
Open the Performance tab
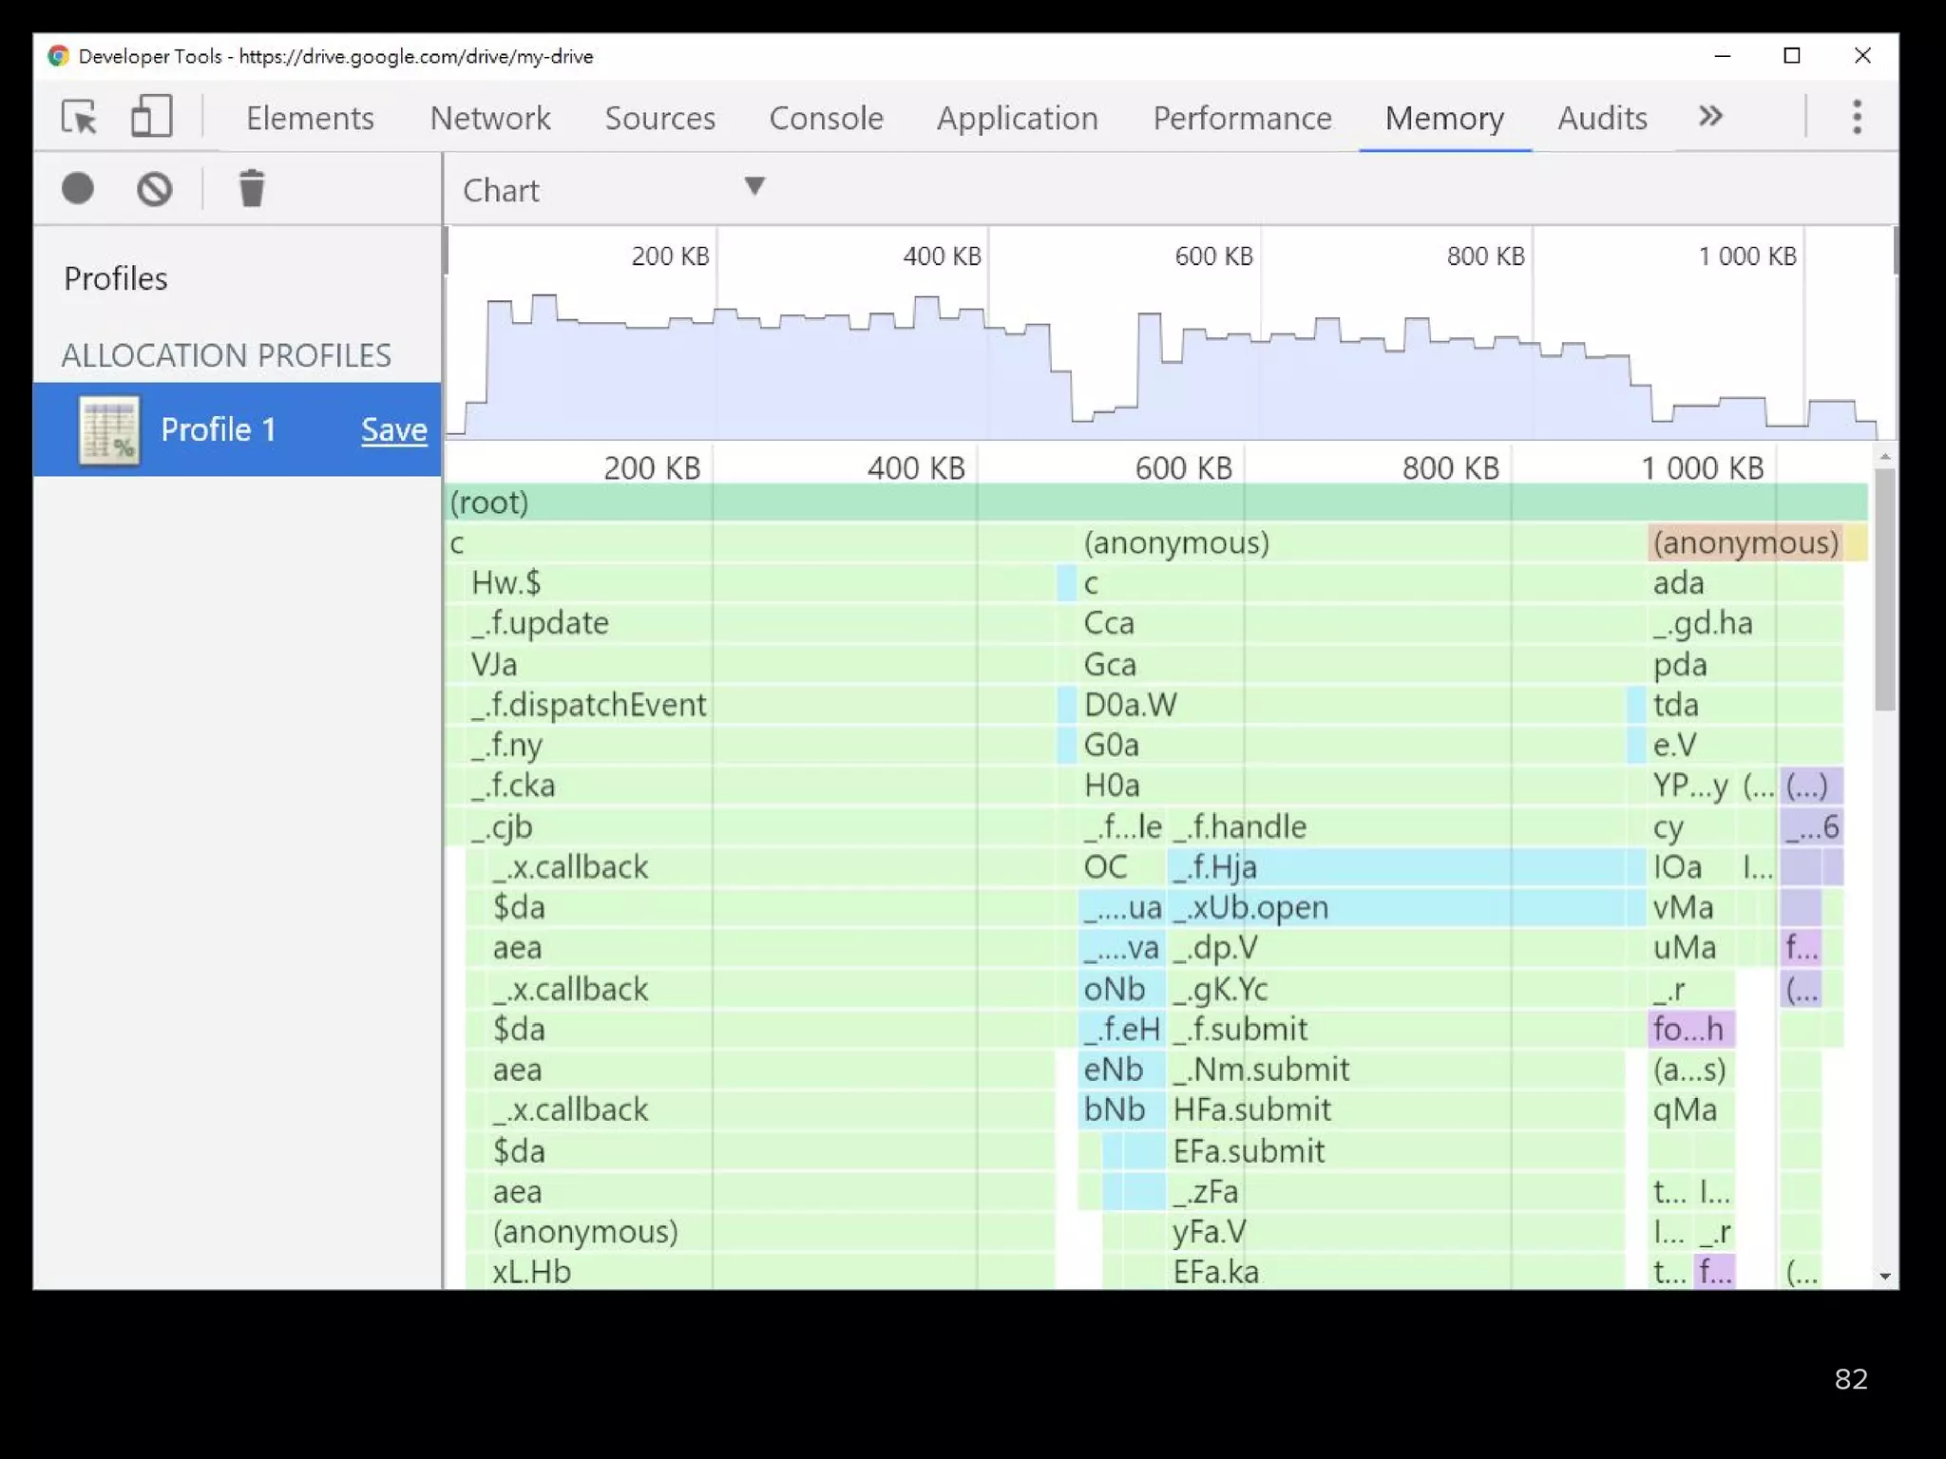[x=1243, y=118]
